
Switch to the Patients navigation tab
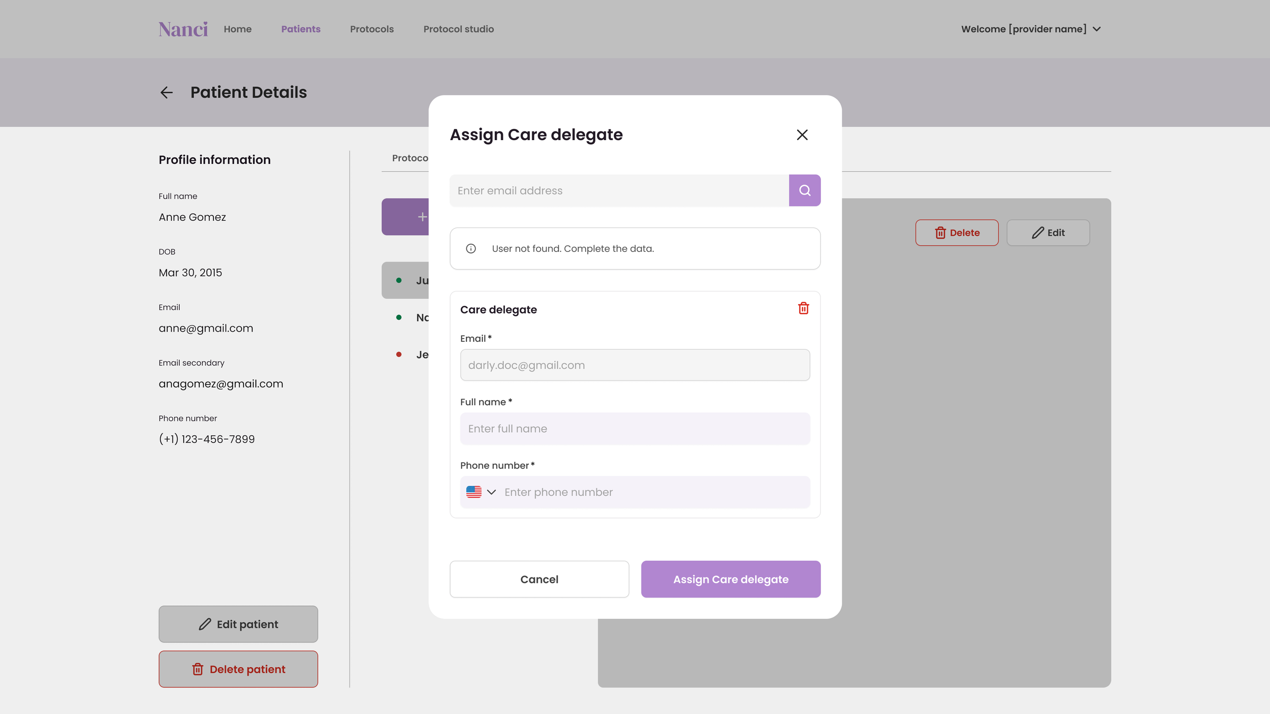point(301,29)
